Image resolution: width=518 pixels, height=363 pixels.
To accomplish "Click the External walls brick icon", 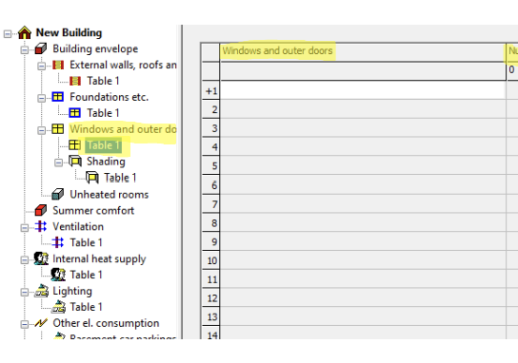I will (x=58, y=65).
